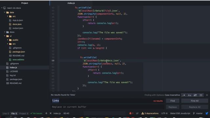Screen dimensions: 210x118
Task: Change the LF line ending selector
Action: coord(137,113)
